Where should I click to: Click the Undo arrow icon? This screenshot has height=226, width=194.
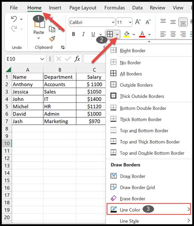pyautogui.click(x=14, y=19)
